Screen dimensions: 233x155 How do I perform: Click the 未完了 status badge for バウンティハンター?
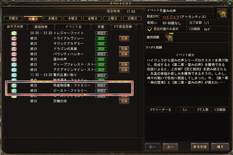pyautogui.click(x=101, y=54)
